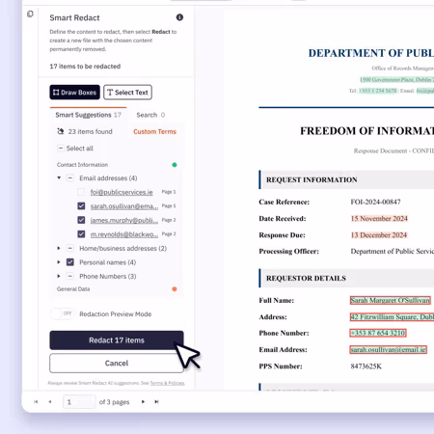The width and height of the screenshot is (434, 434).
Task: Click the PPS Number value 8473625K
Action: [x=366, y=366]
